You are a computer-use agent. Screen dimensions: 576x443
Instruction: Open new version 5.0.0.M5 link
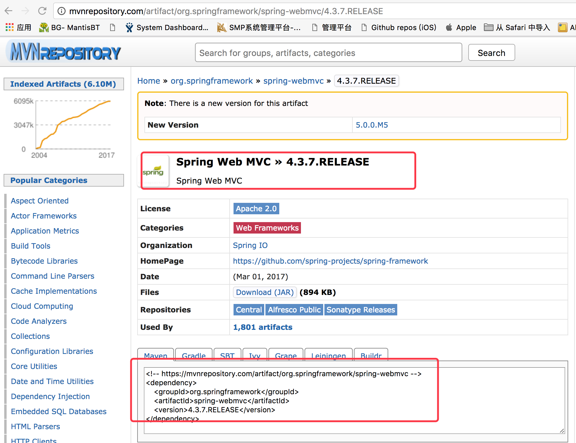click(372, 125)
